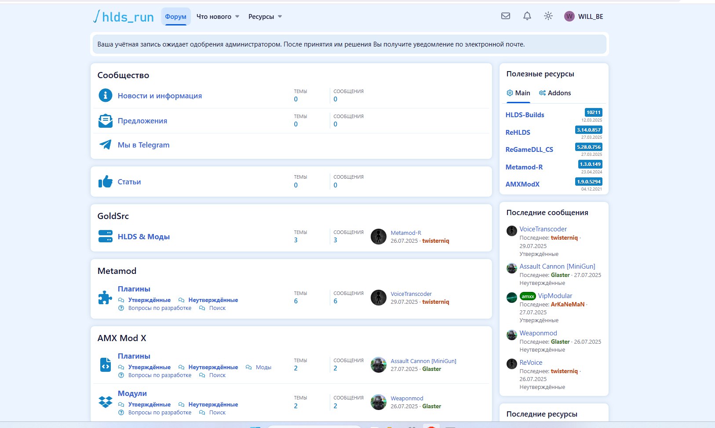Expand the Что нового dropdown arrow
This screenshot has height=428, width=715.
[x=237, y=17]
